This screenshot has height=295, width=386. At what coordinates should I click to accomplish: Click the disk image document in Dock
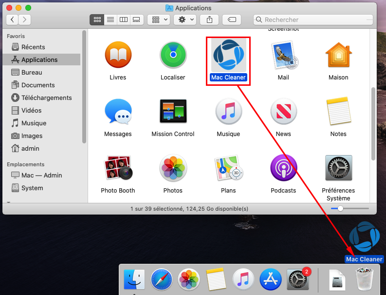pyautogui.click(x=337, y=280)
